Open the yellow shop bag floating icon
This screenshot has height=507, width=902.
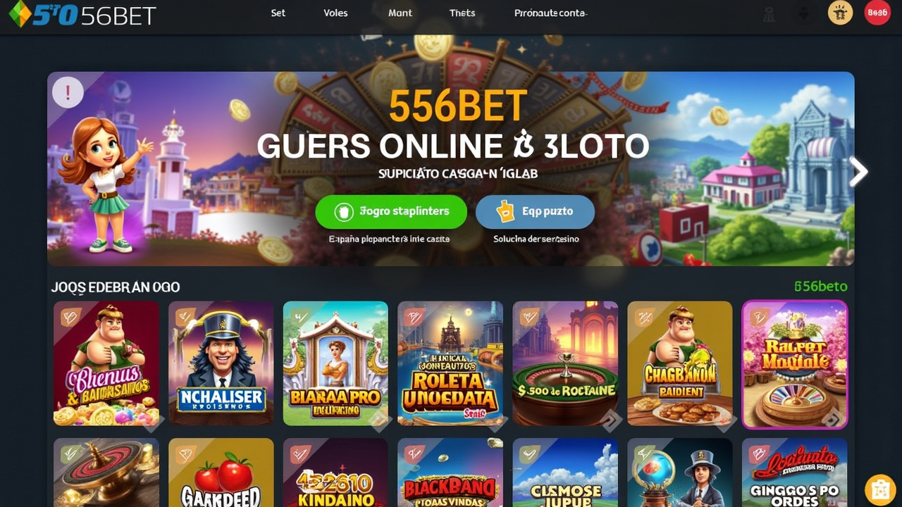(x=880, y=488)
